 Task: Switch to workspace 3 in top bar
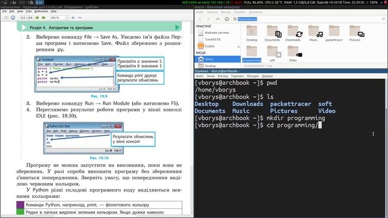coord(22,2)
